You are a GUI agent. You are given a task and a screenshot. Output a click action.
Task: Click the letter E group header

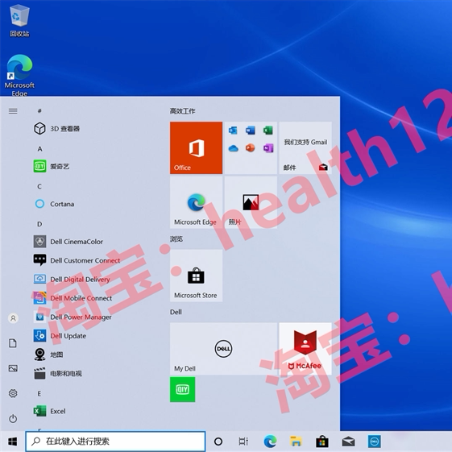39,393
